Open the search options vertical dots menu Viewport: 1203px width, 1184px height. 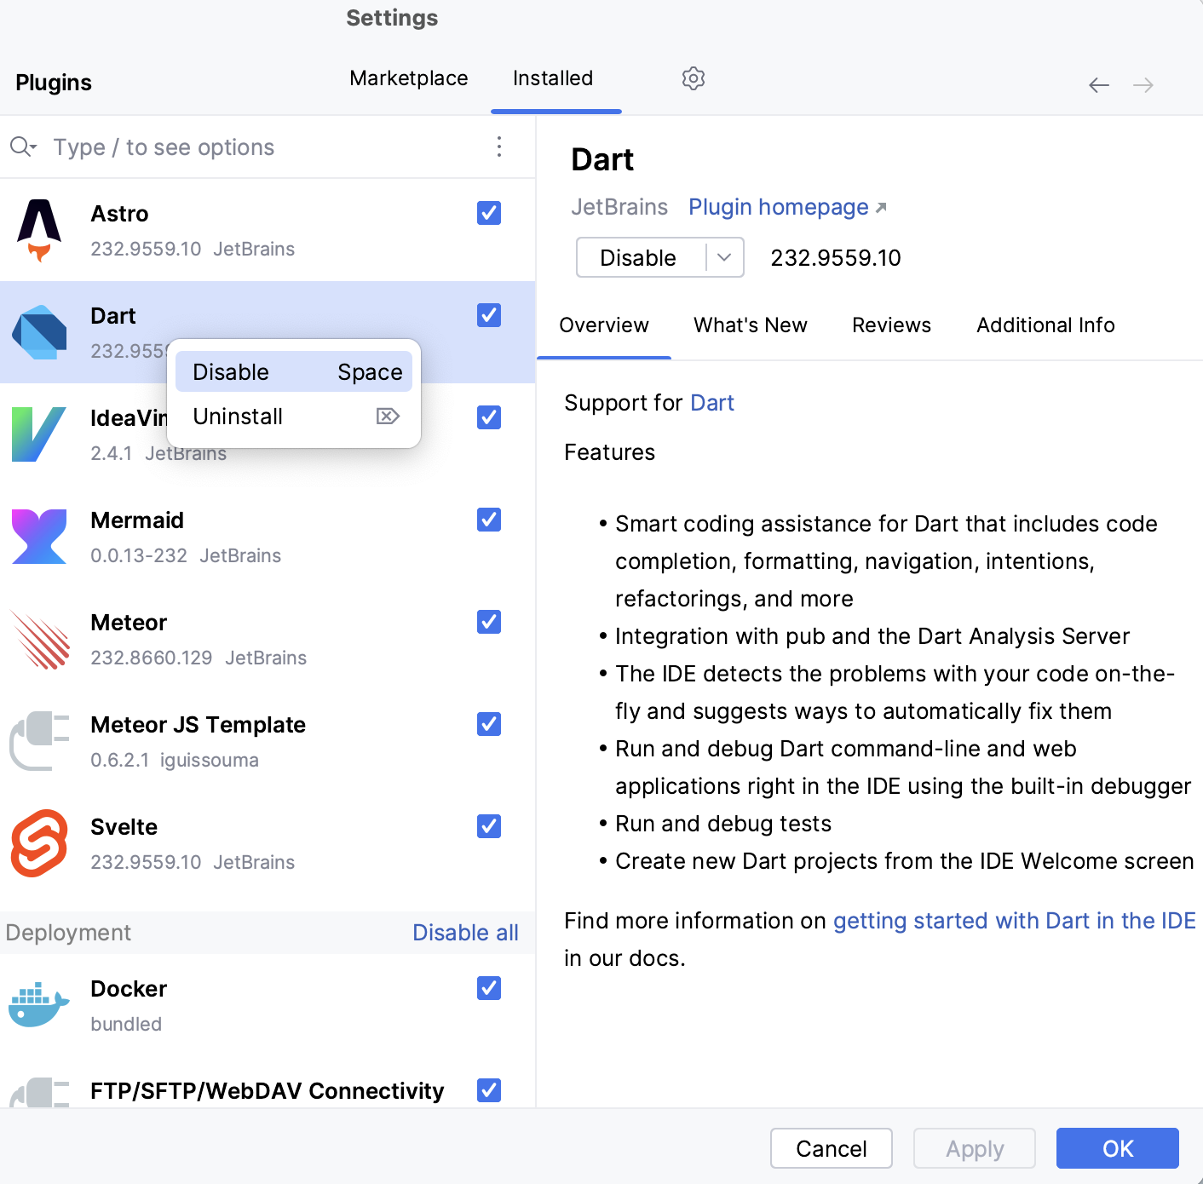pos(499,147)
